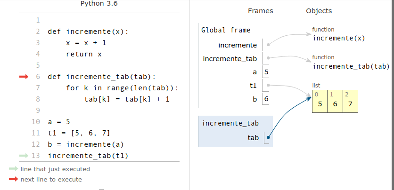Click the value box of variable a
This screenshot has width=394, height=190.
click(x=267, y=72)
